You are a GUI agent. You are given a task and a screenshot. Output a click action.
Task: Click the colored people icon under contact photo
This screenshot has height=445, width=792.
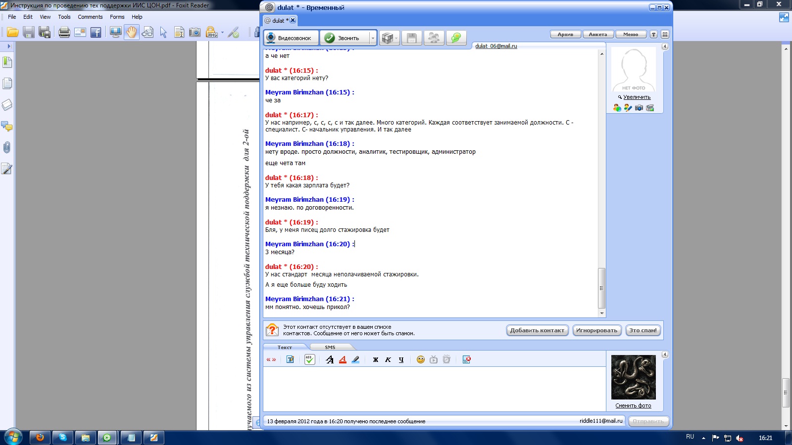(617, 108)
